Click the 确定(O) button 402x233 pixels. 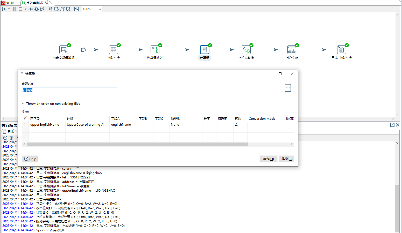point(268,159)
